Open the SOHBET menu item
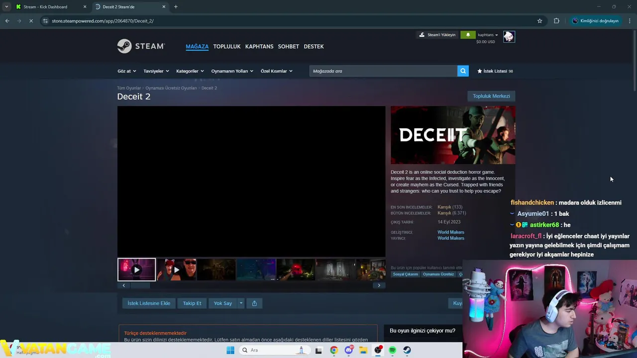The width and height of the screenshot is (637, 358). (x=289, y=46)
